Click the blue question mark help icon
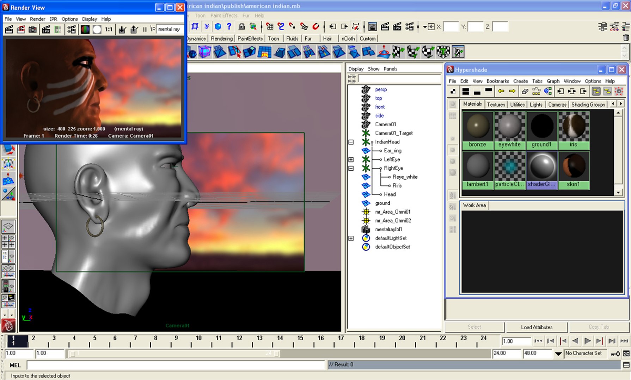The image size is (631, 380). click(229, 26)
